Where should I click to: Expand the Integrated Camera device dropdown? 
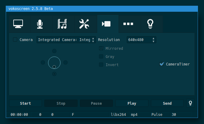tap(66, 40)
